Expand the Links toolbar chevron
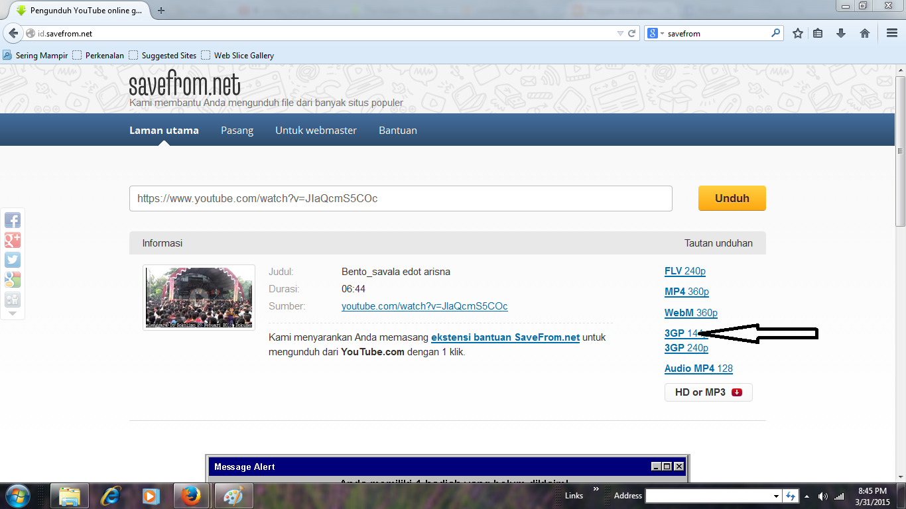Image resolution: width=906 pixels, height=509 pixels. [x=596, y=489]
